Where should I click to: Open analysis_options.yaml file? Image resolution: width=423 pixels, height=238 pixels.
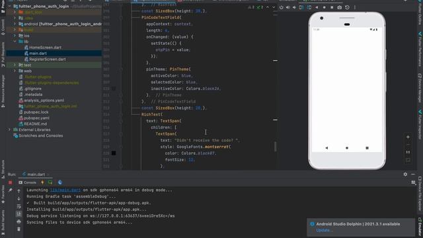pyautogui.click(x=44, y=100)
